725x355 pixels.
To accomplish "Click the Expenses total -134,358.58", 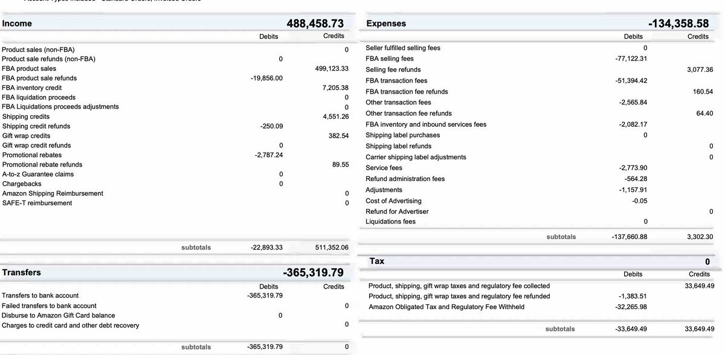I will pos(678,24).
